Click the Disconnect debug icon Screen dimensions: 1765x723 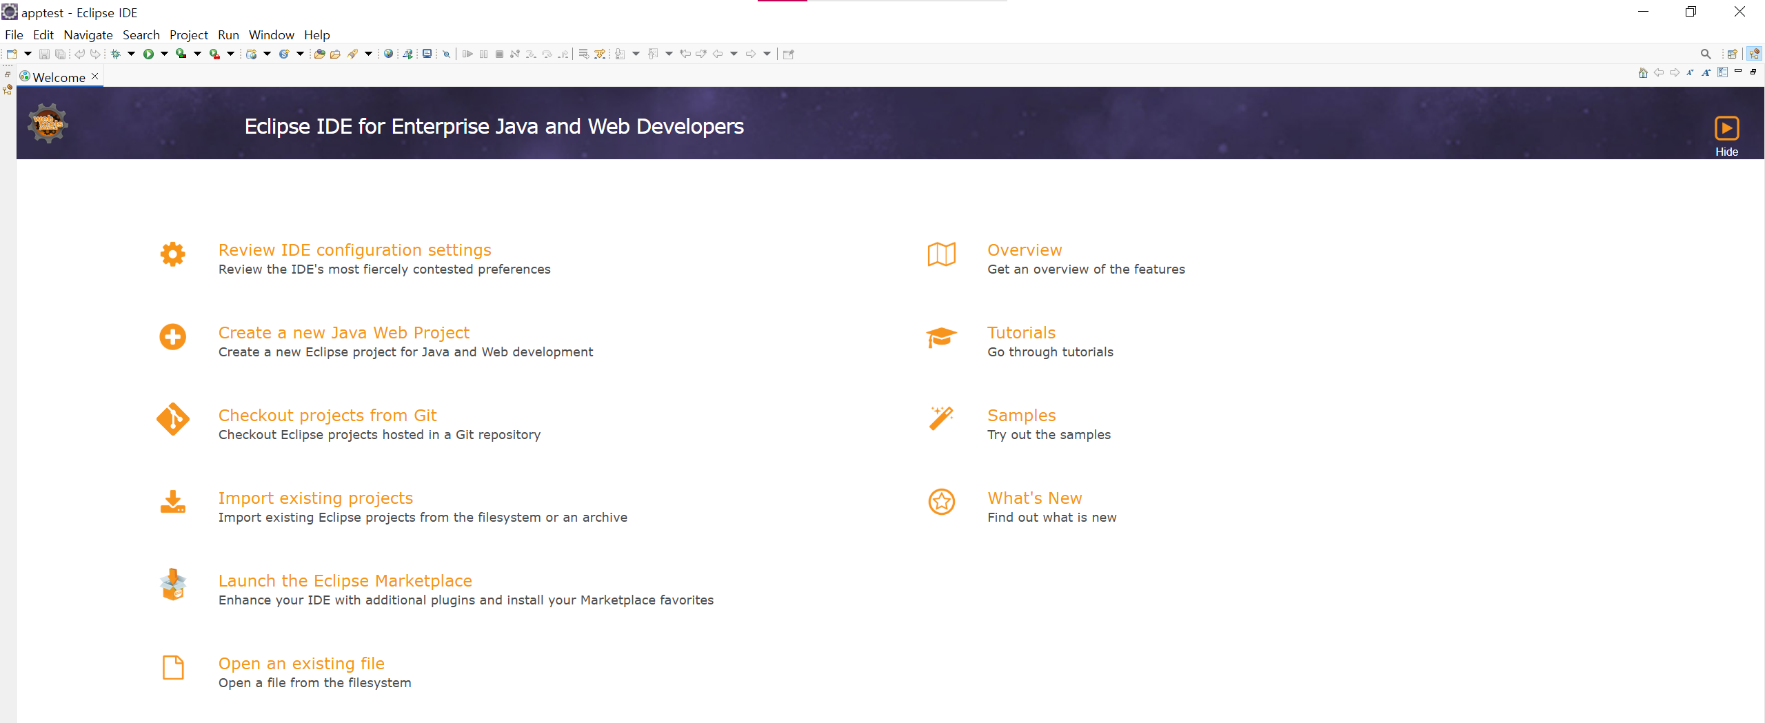point(515,54)
